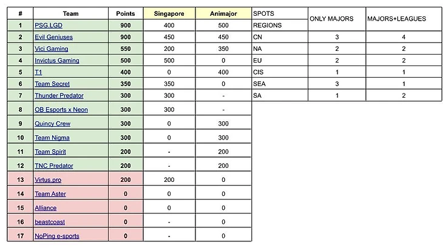This screenshot has width=443, height=248.
Task: Select the Singapore column header cell
Action: [x=169, y=13]
